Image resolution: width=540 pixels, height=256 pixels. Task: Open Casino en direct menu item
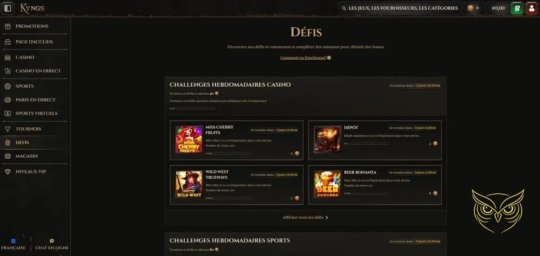click(x=38, y=70)
